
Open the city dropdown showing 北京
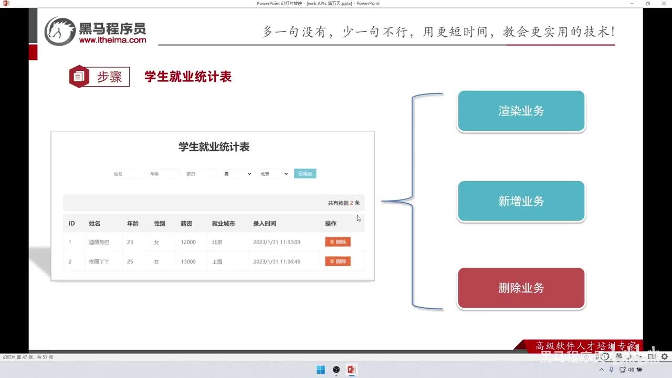point(274,174)
